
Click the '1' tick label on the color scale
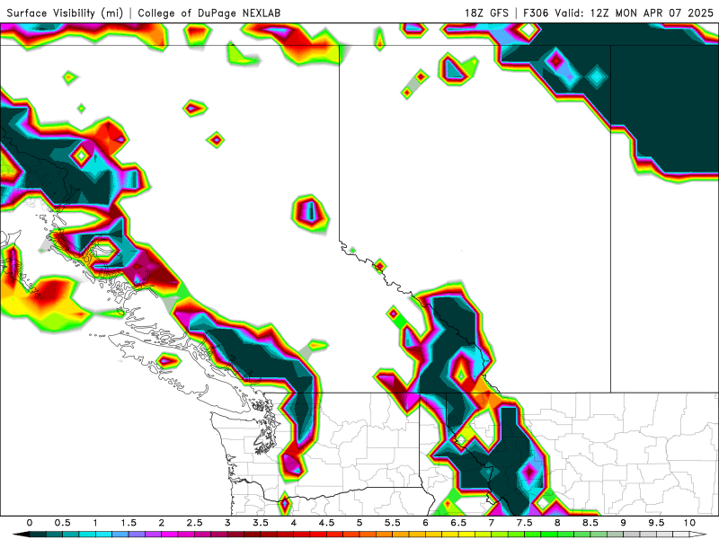coord(95,523)
